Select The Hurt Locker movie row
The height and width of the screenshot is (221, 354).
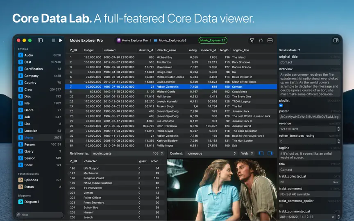tap(171, 141)
